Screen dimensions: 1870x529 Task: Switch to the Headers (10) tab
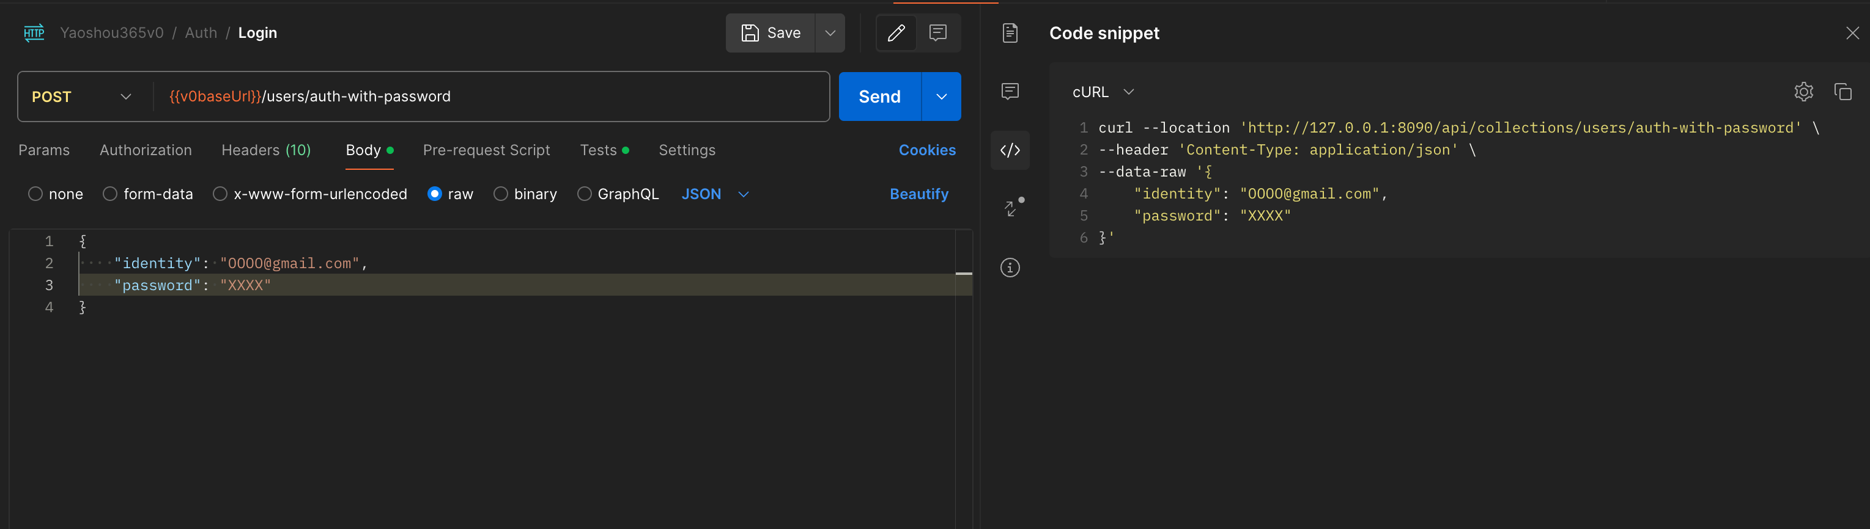[265, 150]
